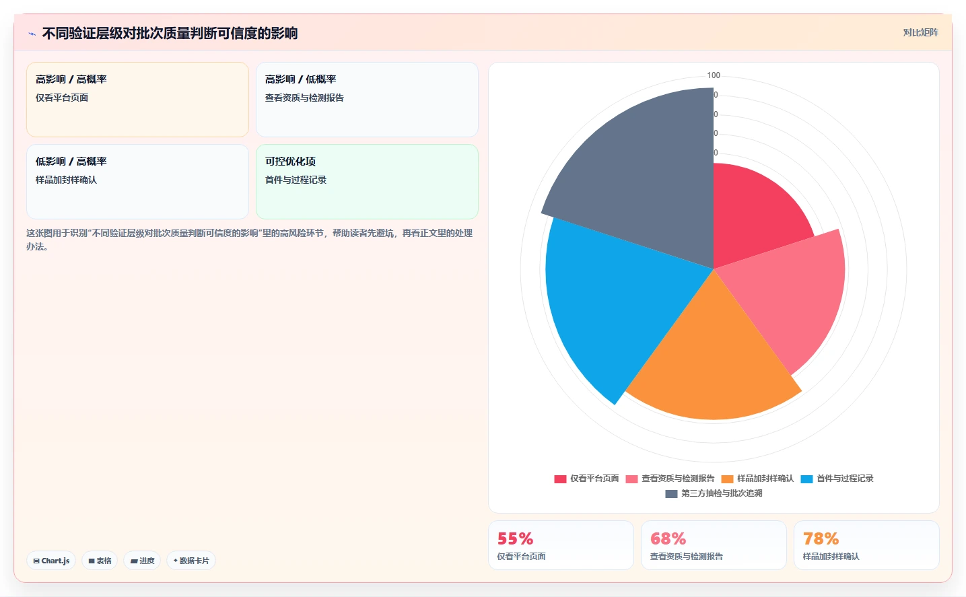966x597 pixels.
Task: Click 样品加封样确认 label under 78%
Action: [x=831, y=557]
